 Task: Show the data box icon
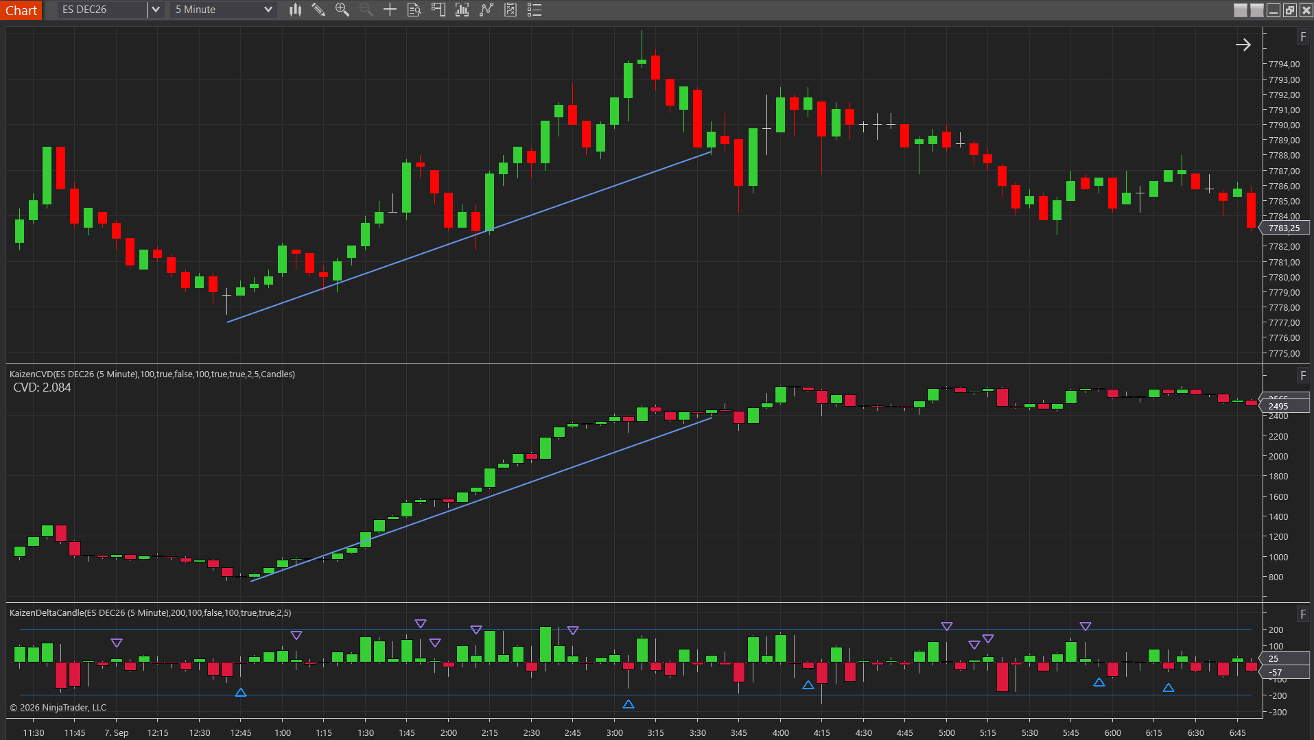(x=414, y=10)
